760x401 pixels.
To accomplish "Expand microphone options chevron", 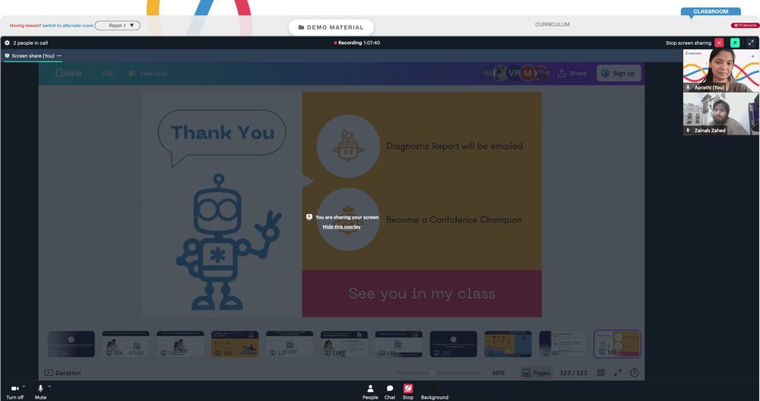I will [49, 387].
